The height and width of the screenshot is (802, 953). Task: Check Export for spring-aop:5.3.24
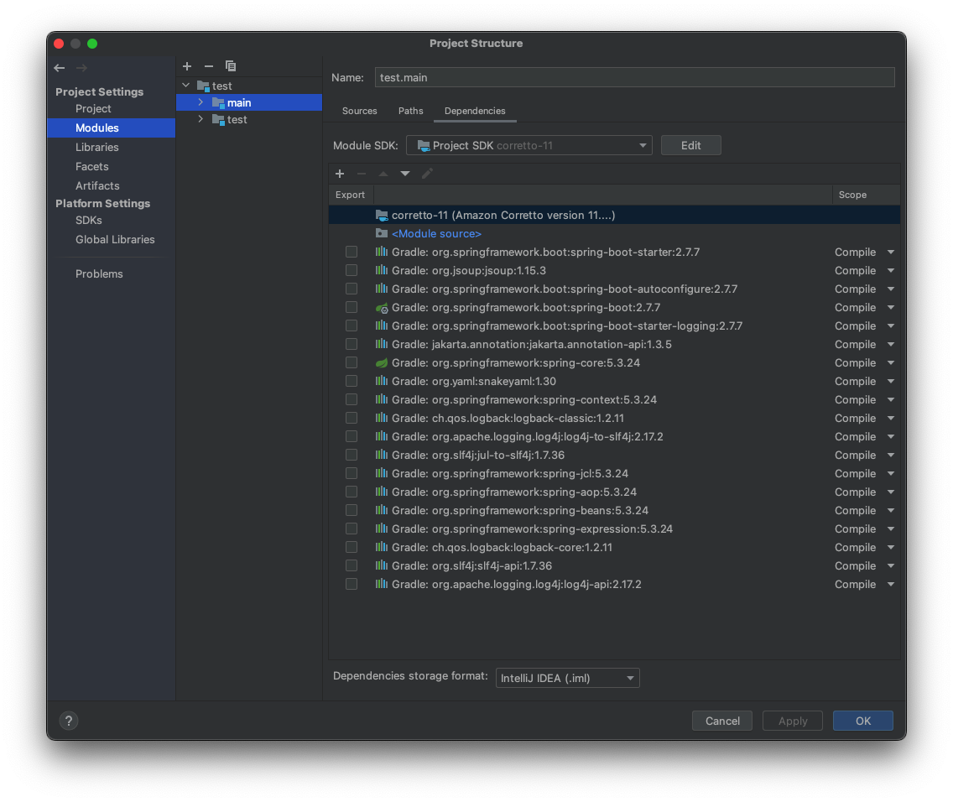coord(352,492)
